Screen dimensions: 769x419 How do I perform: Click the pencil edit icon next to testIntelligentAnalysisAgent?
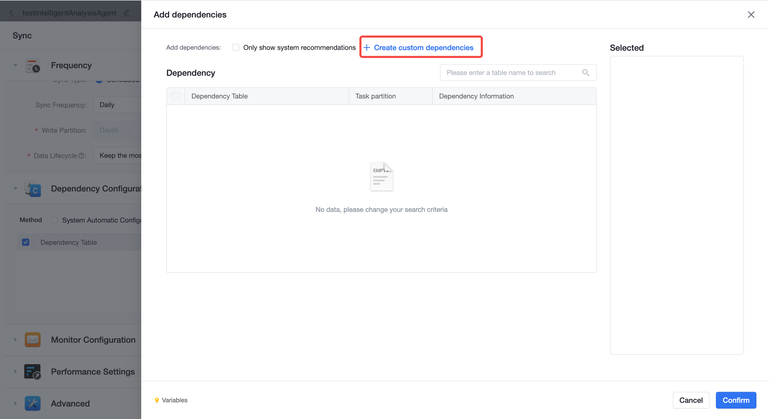(x=126, y=13)
